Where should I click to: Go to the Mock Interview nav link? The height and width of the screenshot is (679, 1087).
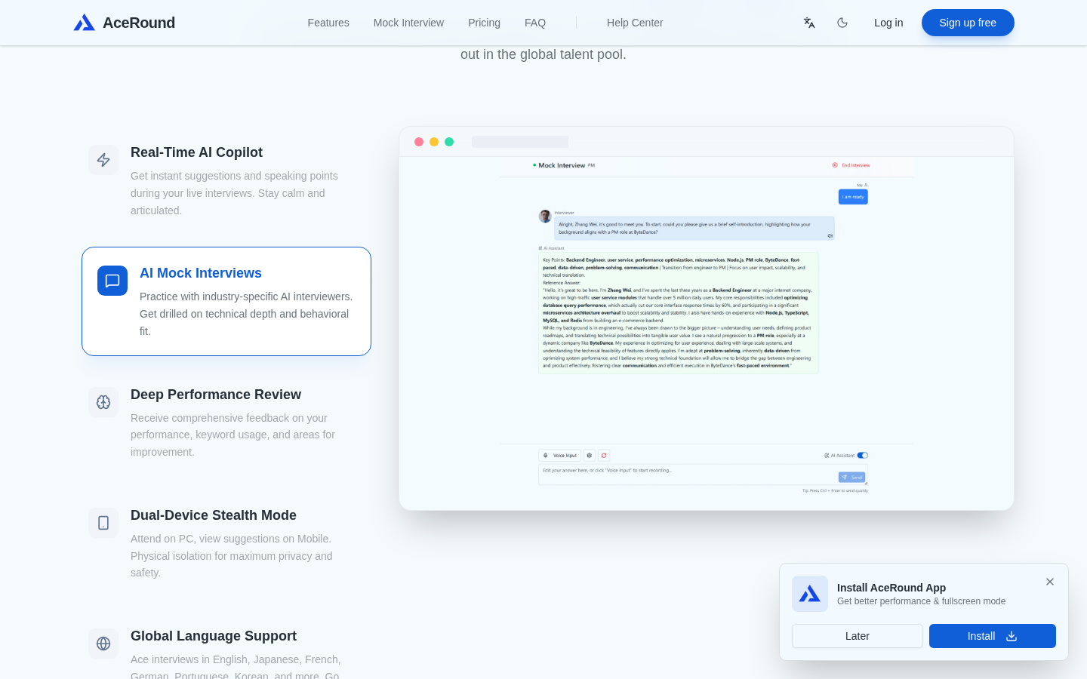[x=408, y=23]
